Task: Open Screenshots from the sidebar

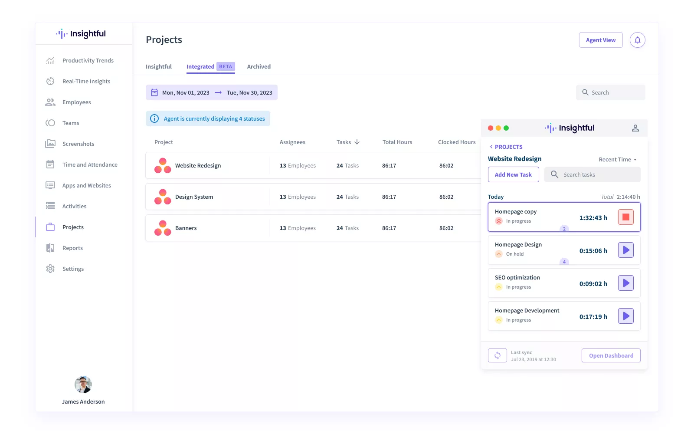Action: [x=78, y=144]
